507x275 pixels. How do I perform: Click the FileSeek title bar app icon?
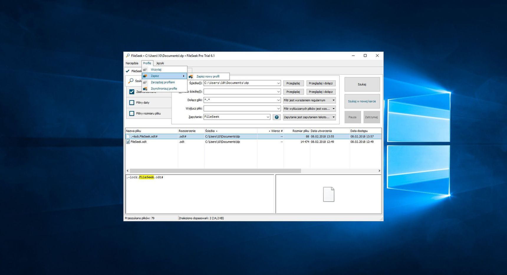point(128,55)
